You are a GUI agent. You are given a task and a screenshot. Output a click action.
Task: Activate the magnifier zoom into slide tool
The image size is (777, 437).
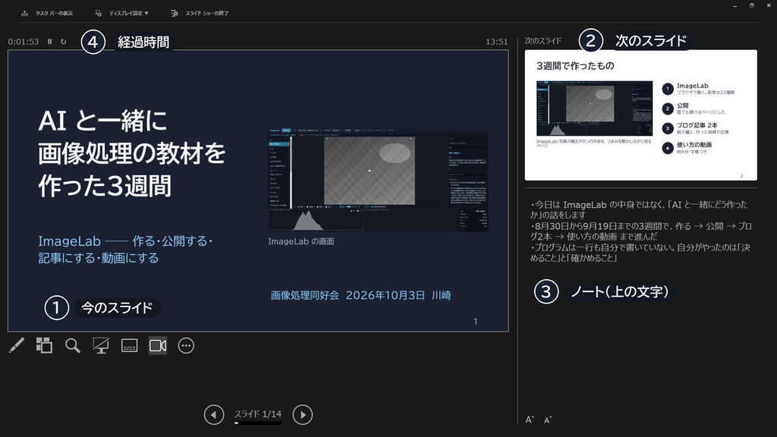click(x=72, y=345)
